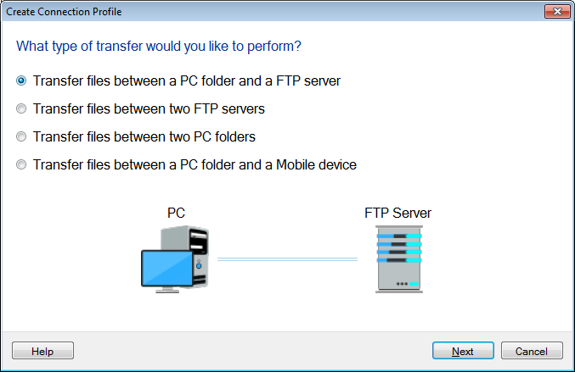Click the 'Transfer files between two PC folders' label text
The height and width of the screenshot is (372, 575).
pyautogui.click(x=144, y=136)
